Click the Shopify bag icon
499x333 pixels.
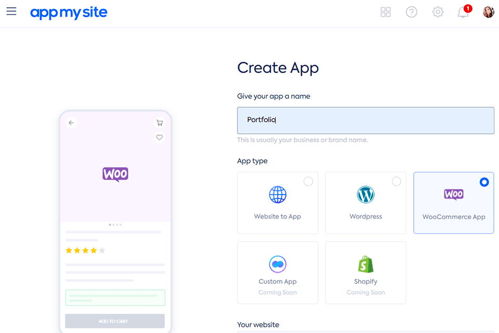point(365,264)
